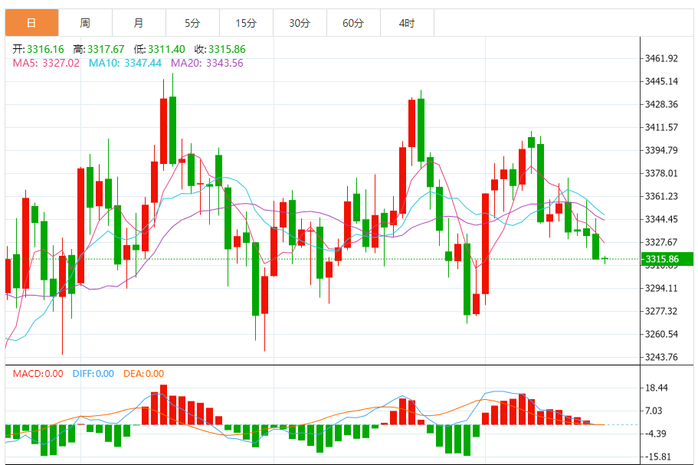Click the 3394.79 price axis label
Viewport: 698px width, 465px height.
point(661,150)
